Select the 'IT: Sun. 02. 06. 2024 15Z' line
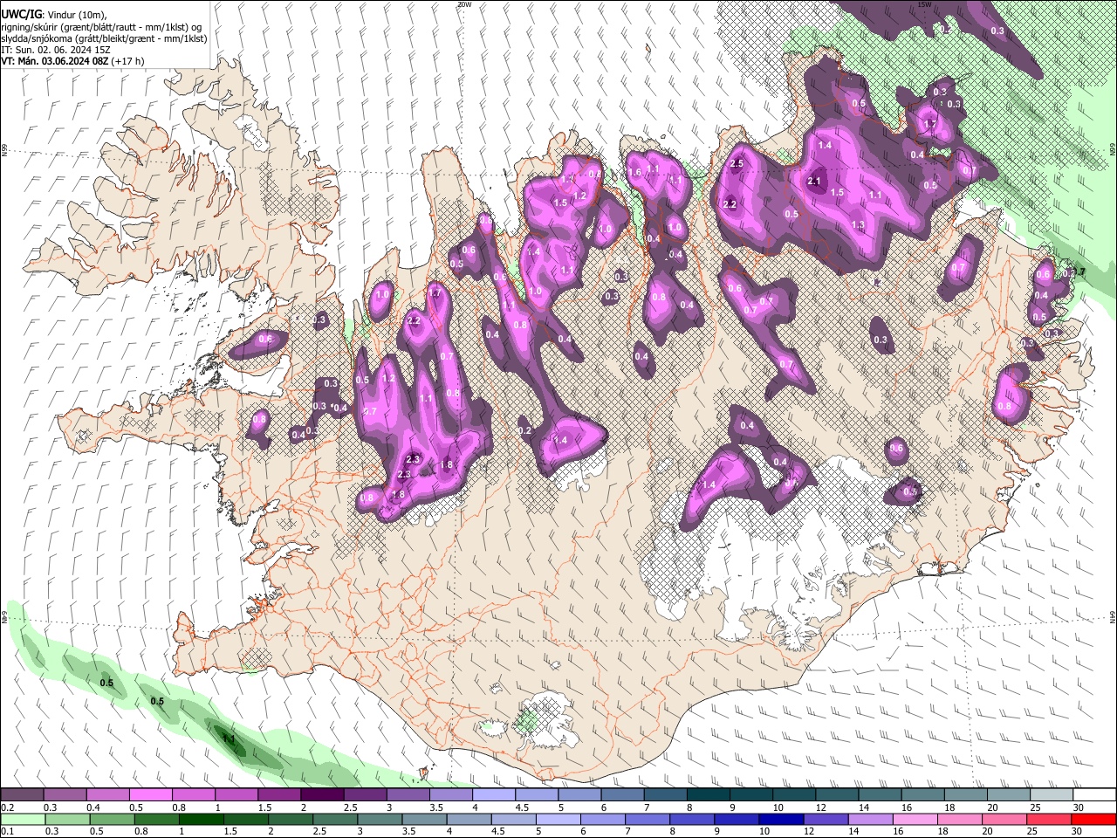Image resolution: width=1117 pixels, height=838 pixels. (x=54, y=50)
